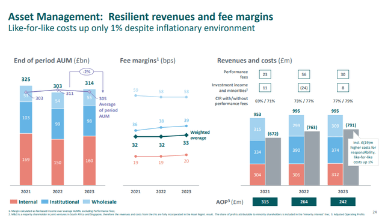This screenshot has width=385, height=216.
Task: Click the investment income box showing 11
Action: 265,88
